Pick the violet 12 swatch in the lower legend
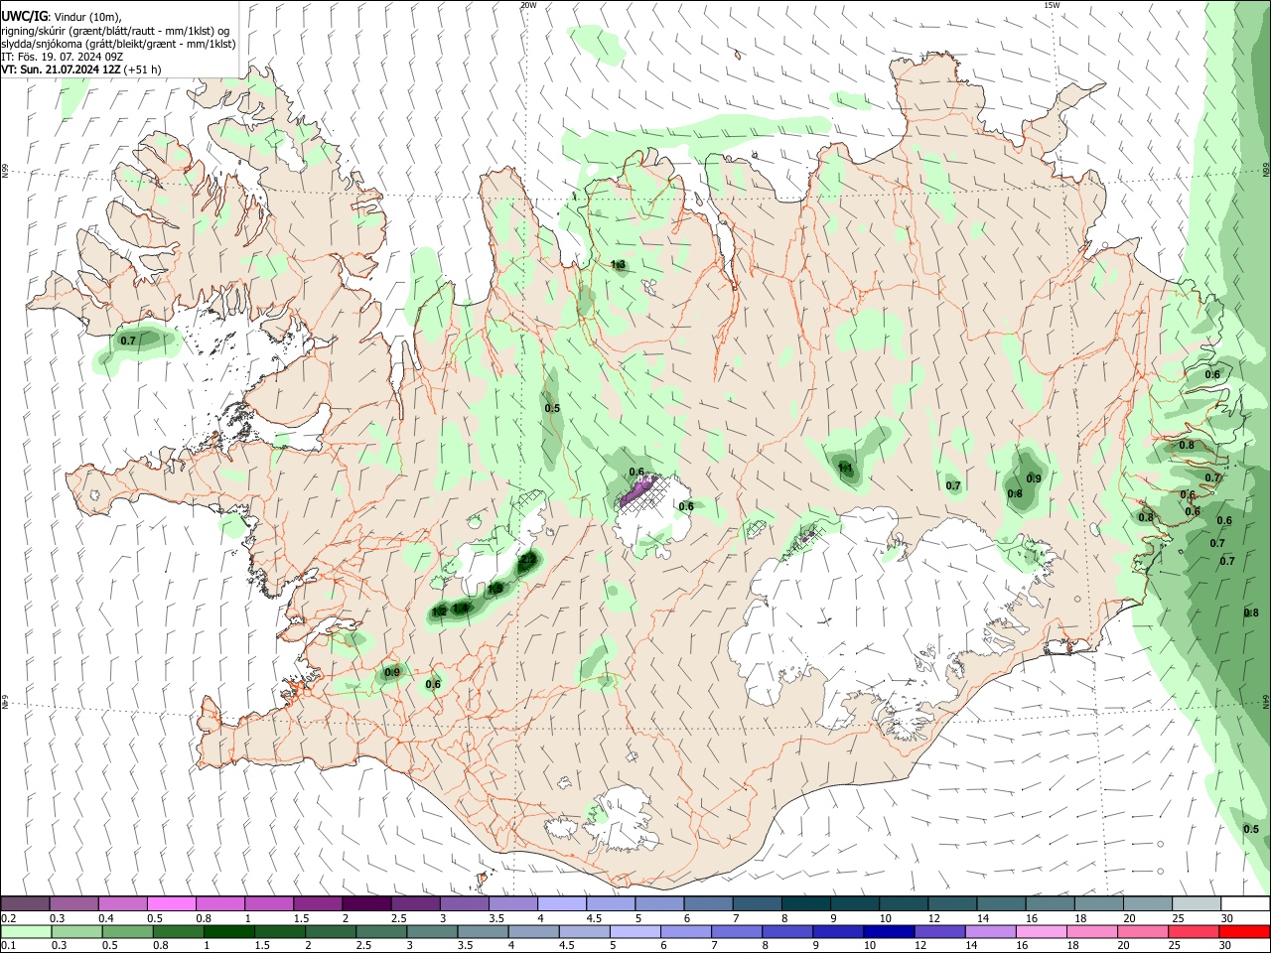The height and width of the screenshot is (953, 1271). (938, 931)
